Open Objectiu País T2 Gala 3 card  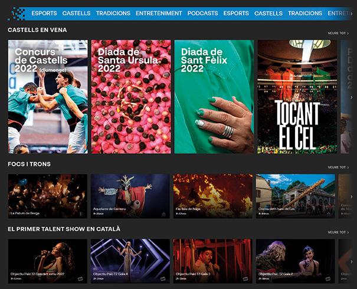coord(212,261)
